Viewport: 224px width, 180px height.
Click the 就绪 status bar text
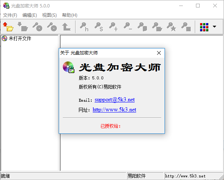(5, 176)
